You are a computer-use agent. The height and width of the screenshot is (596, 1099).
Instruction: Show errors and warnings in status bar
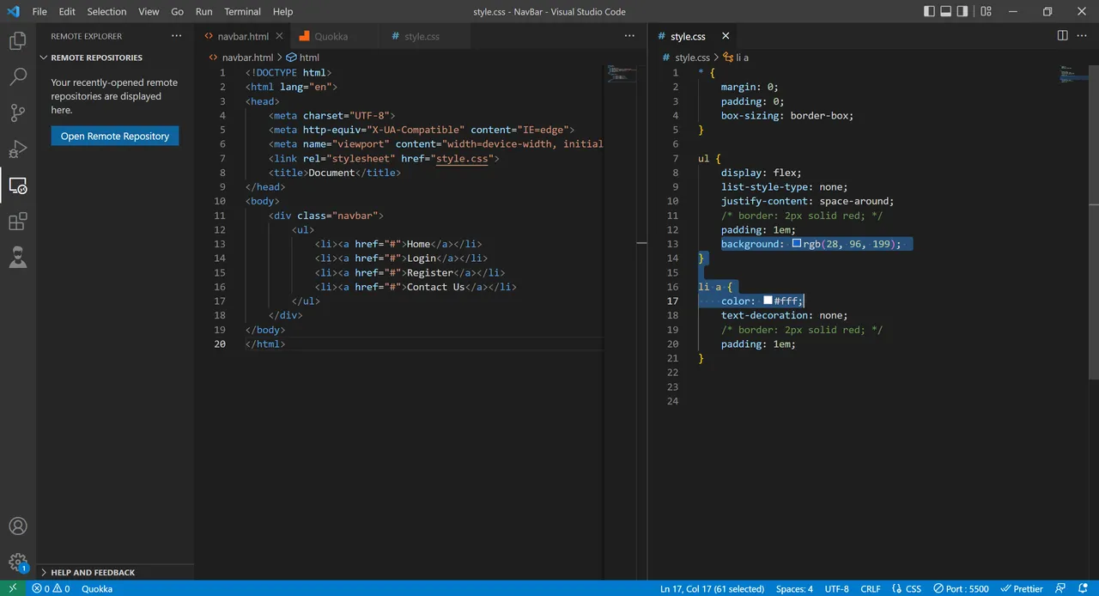click(51, 588)
